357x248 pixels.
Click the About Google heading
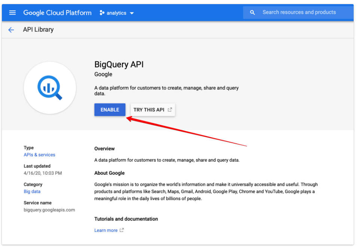point(109,173)
